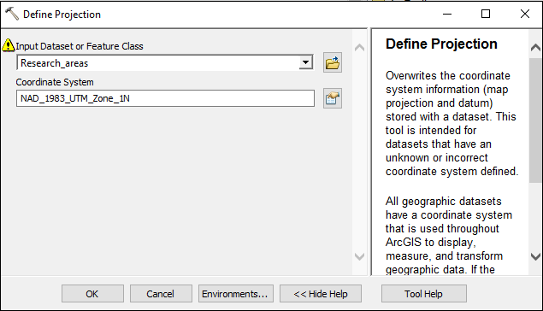Expand the Research_areas dropdown arrow
Screen dimensions: 543x311
305,62
